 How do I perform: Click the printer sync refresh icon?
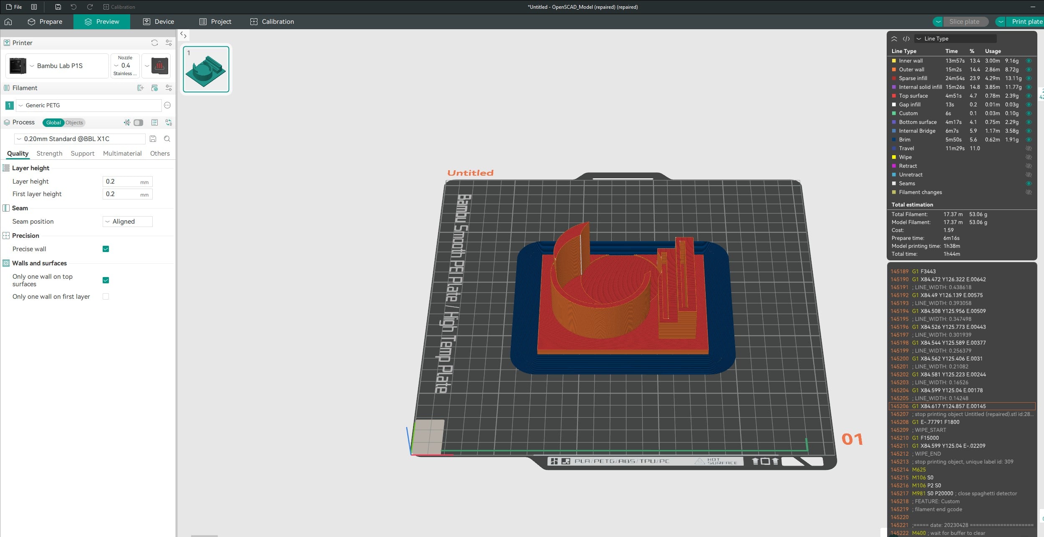click(154, 43)
